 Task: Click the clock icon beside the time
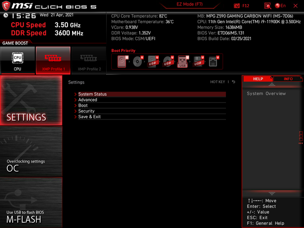coord(5,15)
